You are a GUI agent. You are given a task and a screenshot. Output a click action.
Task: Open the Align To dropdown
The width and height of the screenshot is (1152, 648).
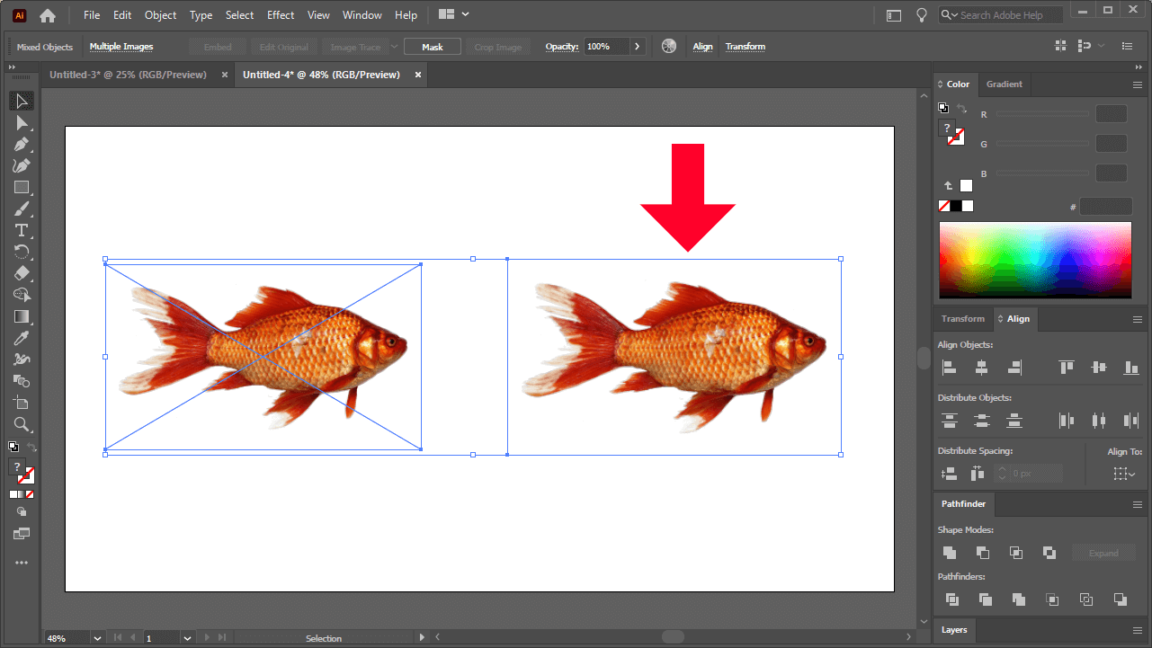pos(1124,474)
